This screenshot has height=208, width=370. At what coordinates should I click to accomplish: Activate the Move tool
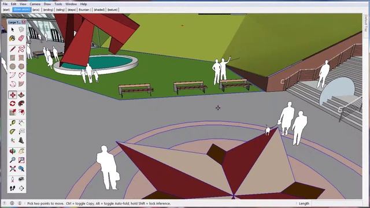(x=13, y=95)
